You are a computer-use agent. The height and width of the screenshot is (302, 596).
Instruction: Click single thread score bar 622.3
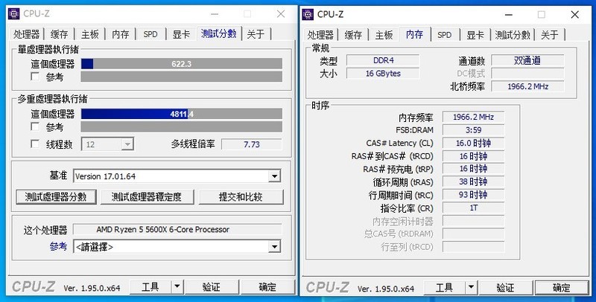point(181,64)
